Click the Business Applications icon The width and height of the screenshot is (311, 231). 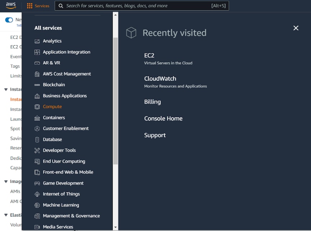pos(37,96)
